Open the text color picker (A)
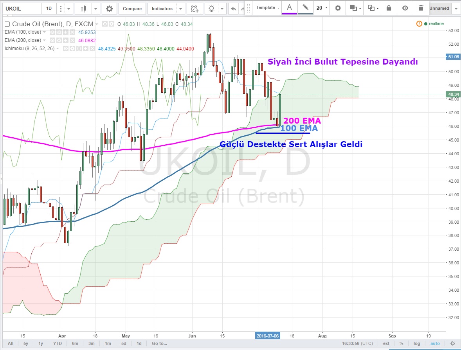Image resolution: width=461 pixels, height=350 pixels. click(x=289, y=8)
